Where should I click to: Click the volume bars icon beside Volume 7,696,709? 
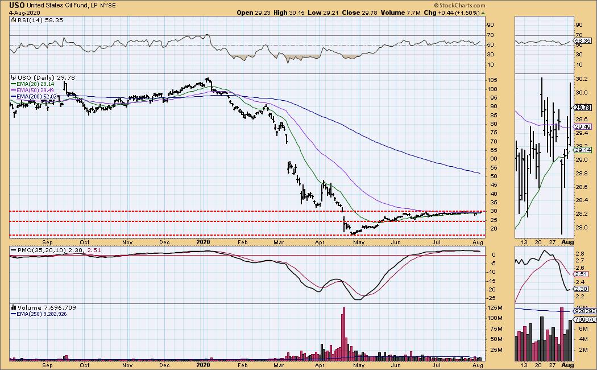14,307
